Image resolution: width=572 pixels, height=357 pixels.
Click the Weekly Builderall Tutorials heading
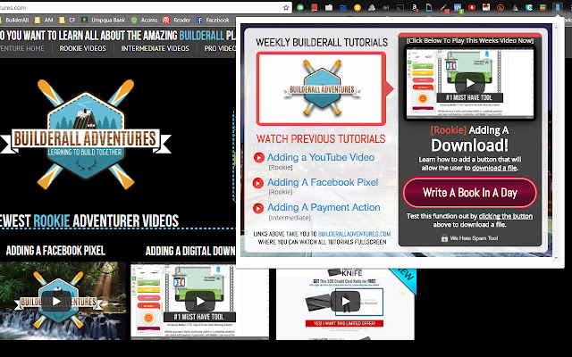(x=322, y=42)
